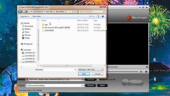Viewport: 170px width, 96px height.
Task: Click the navigation pane vertical scrollbar
Action: [x=38, y=45]
